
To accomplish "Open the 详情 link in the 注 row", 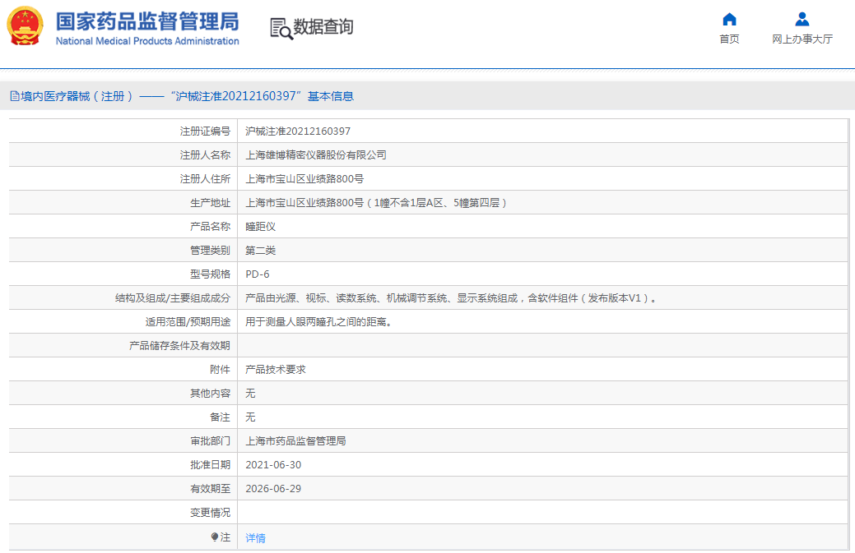I will (255, 538).
